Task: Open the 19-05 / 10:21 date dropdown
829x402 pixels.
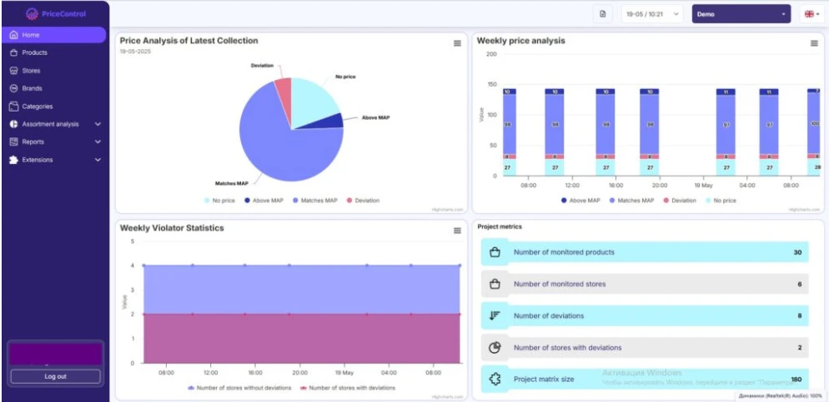Action: (651, 14)
